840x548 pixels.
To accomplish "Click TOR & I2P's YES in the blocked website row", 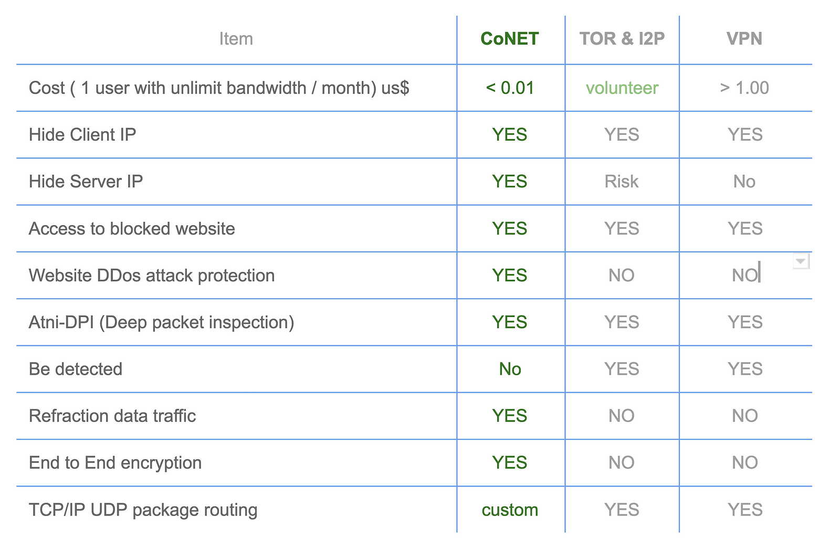I will pyautogui.click(x=622, y=229).
